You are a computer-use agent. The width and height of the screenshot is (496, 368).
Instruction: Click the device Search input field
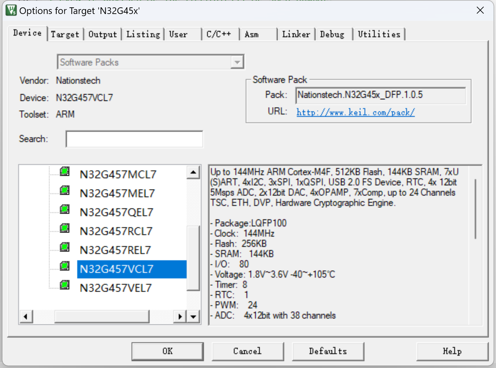pos(134,139)
